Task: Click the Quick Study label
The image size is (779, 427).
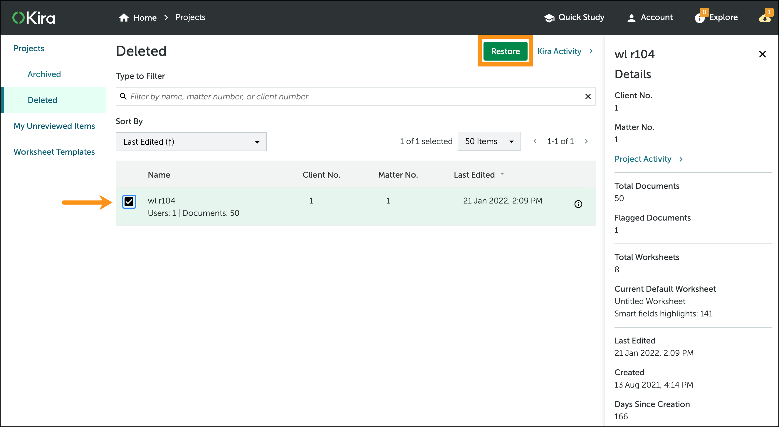Action: pyautogui.click(x=581, y=17)
